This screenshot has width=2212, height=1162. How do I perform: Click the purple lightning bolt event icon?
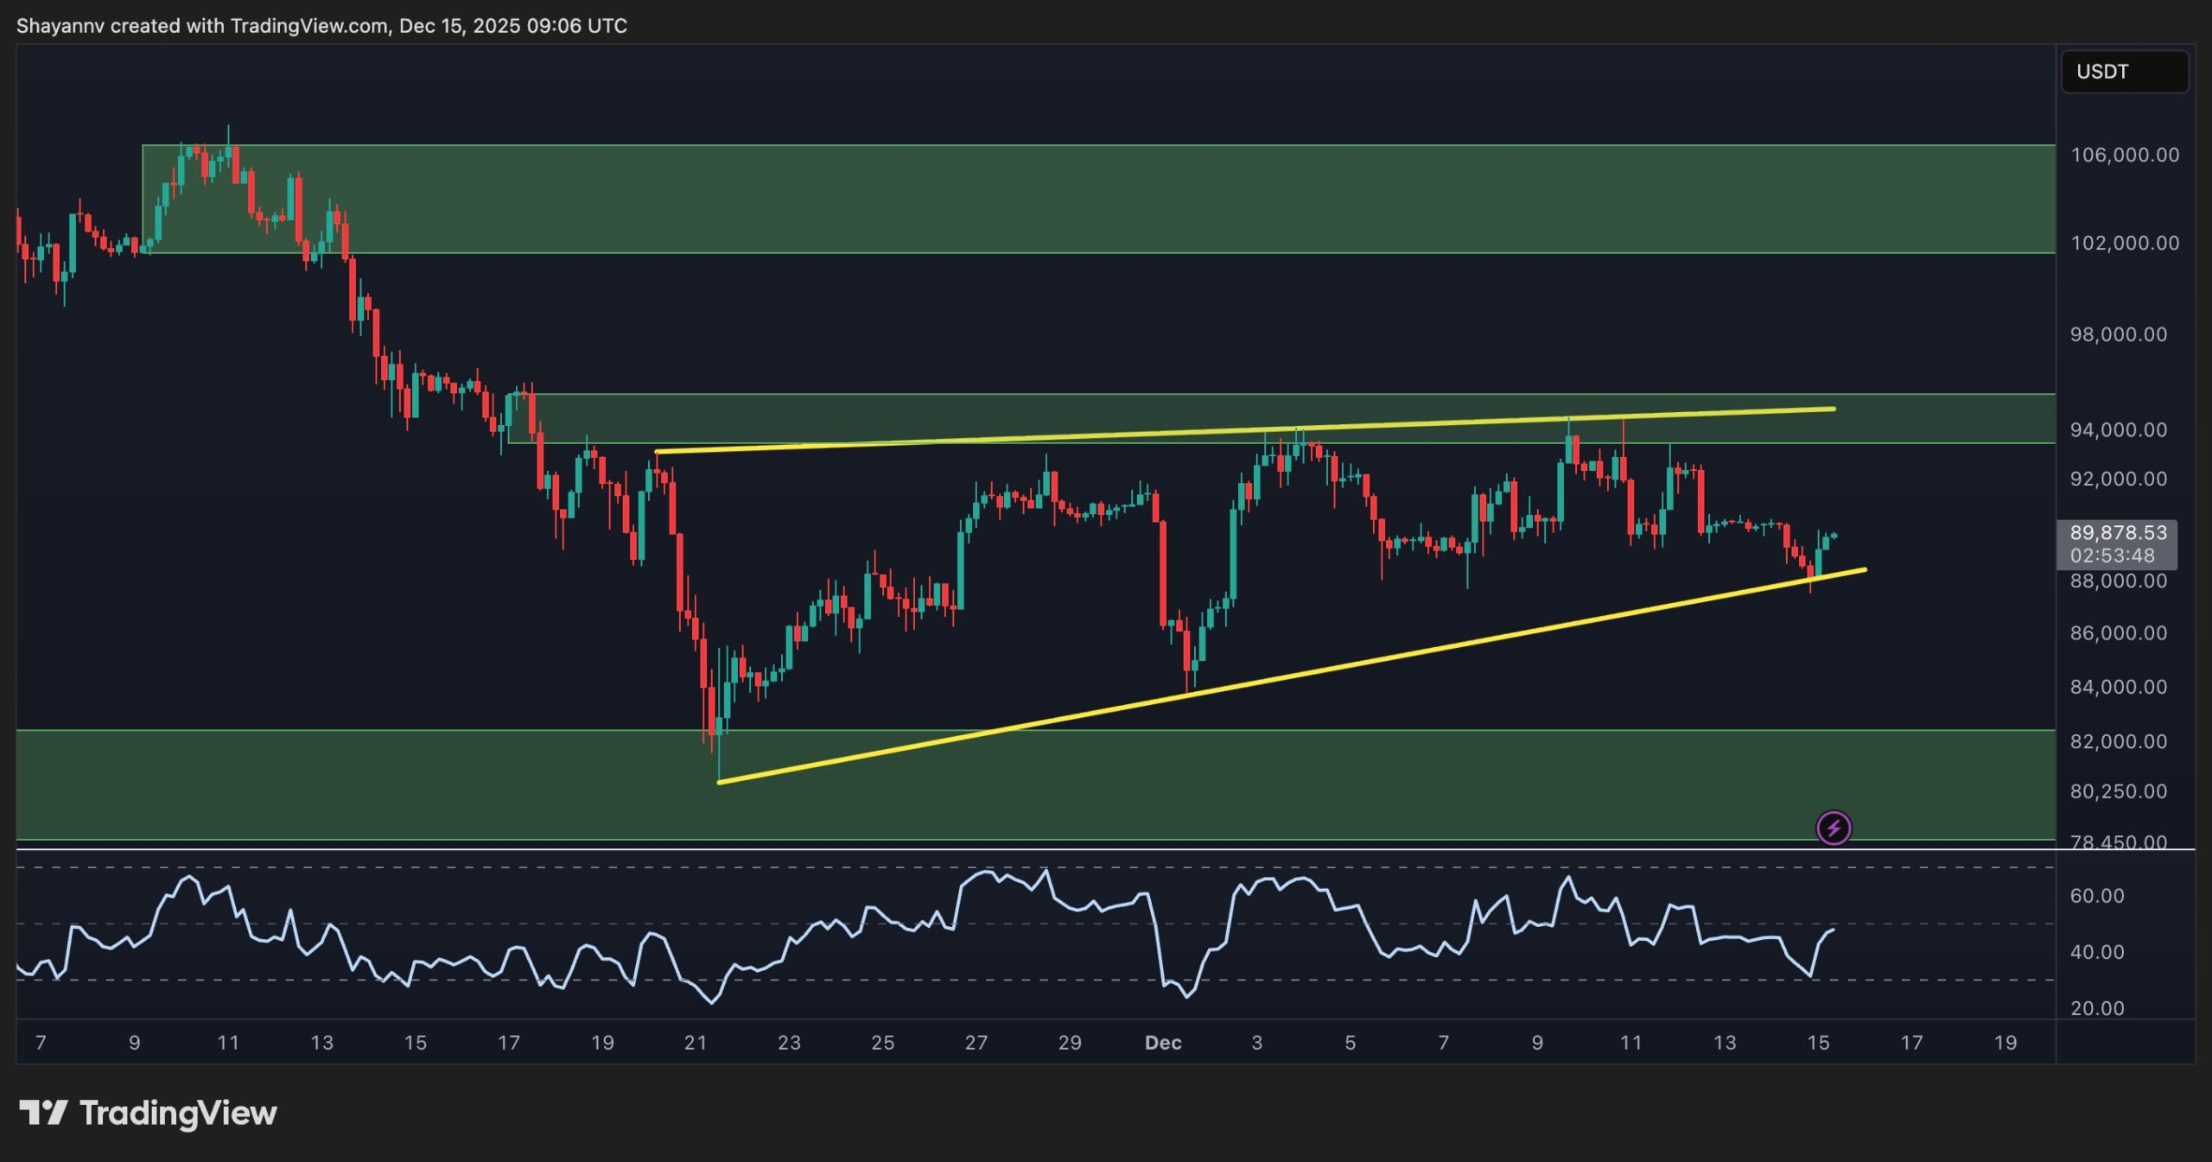pos(1833,828)
